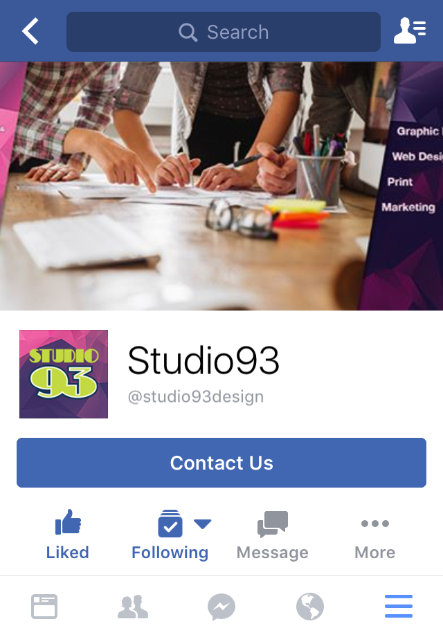Open the Studio93 profile picture

coord(64,374)
